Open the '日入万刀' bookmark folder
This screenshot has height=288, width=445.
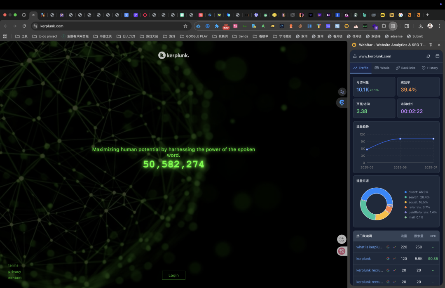coord(126,36)
